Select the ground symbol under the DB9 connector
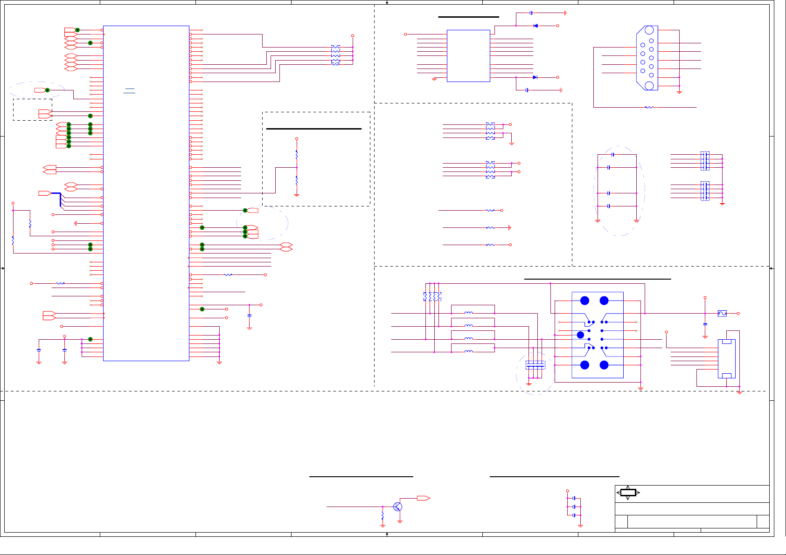 pyautogui.click(x=679, y=92)
